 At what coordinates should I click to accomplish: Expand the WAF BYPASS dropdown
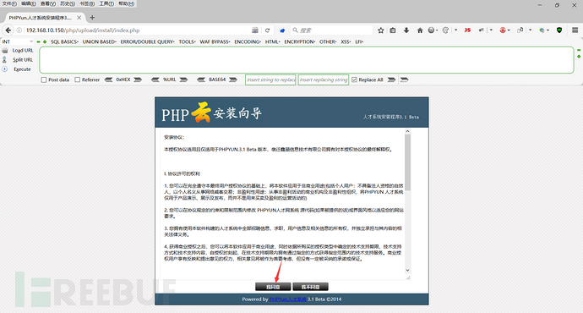215,41
